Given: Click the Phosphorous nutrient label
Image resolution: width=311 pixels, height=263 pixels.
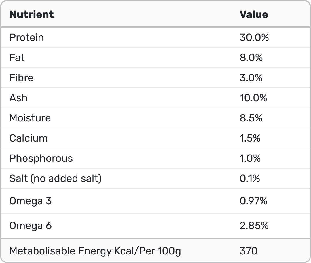Looking at the screenshot, I should click(41, 158).
